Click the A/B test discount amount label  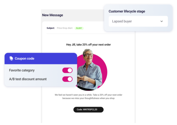[28, 79]
